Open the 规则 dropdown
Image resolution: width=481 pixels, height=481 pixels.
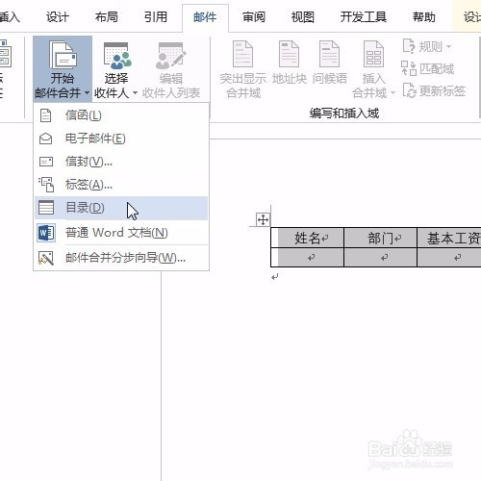pyautogui.click(x=427, y=47)
